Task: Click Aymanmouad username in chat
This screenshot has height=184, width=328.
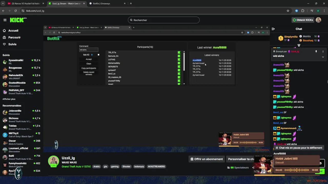Action: 288,128
